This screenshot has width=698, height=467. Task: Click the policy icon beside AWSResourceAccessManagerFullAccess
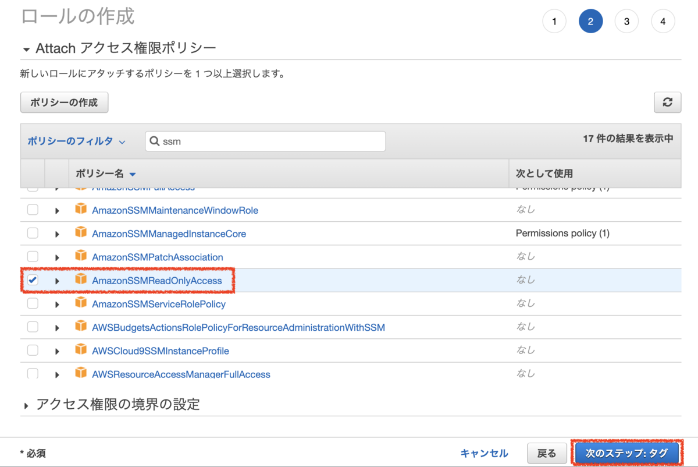tap(81, 373)
